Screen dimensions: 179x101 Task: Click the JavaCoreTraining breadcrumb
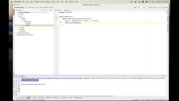click(x=19, y=8)
